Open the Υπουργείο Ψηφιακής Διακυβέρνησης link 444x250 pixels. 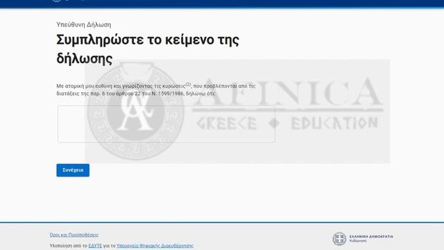[x=155, y=246]
